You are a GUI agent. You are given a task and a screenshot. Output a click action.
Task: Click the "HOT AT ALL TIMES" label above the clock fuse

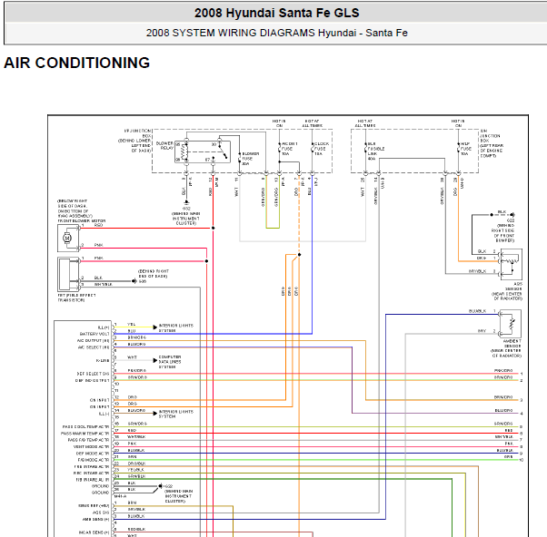click(313, 123)
